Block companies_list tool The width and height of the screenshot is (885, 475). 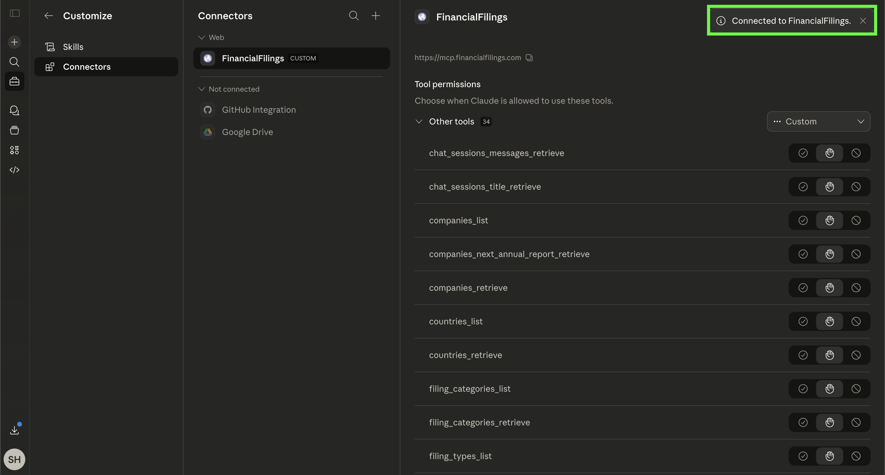pos(856,220)
